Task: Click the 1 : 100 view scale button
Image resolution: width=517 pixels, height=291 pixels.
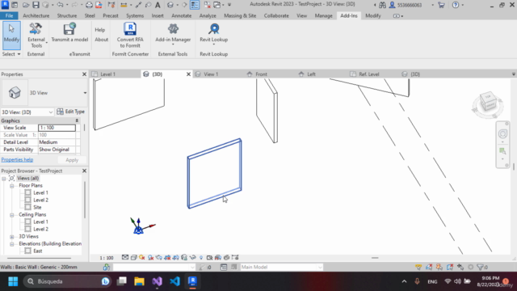Action: [107, 258]
